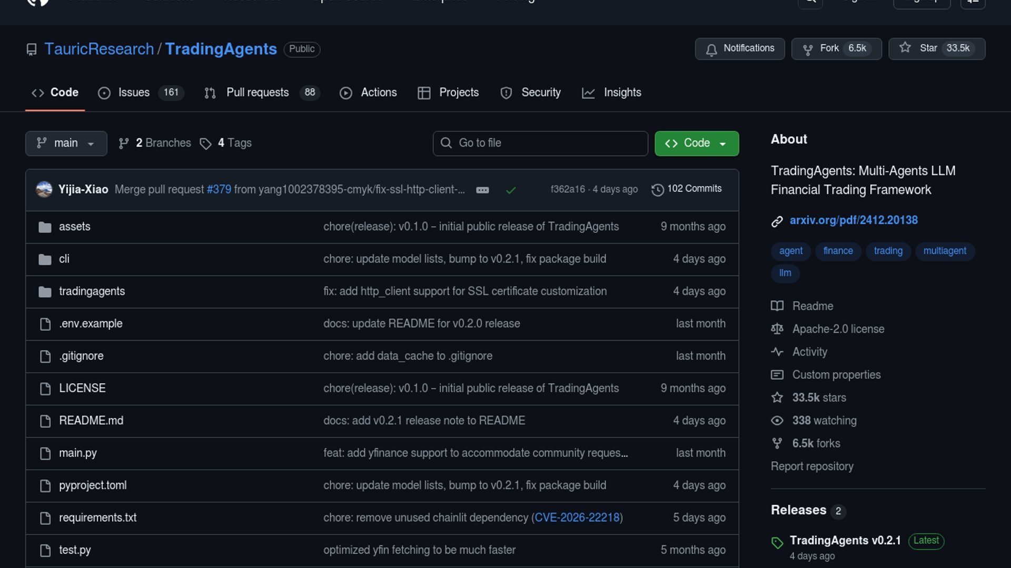Open the Actions tab play icon

pos(345,93)
